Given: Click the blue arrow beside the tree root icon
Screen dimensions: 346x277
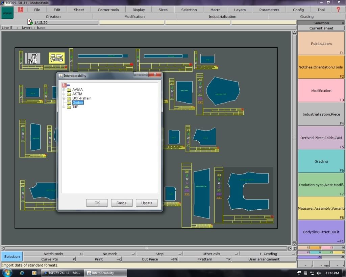Looking at the screenshot, I should (68, 85).
